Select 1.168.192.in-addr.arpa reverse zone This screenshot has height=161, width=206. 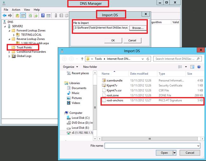pos(35,43)
